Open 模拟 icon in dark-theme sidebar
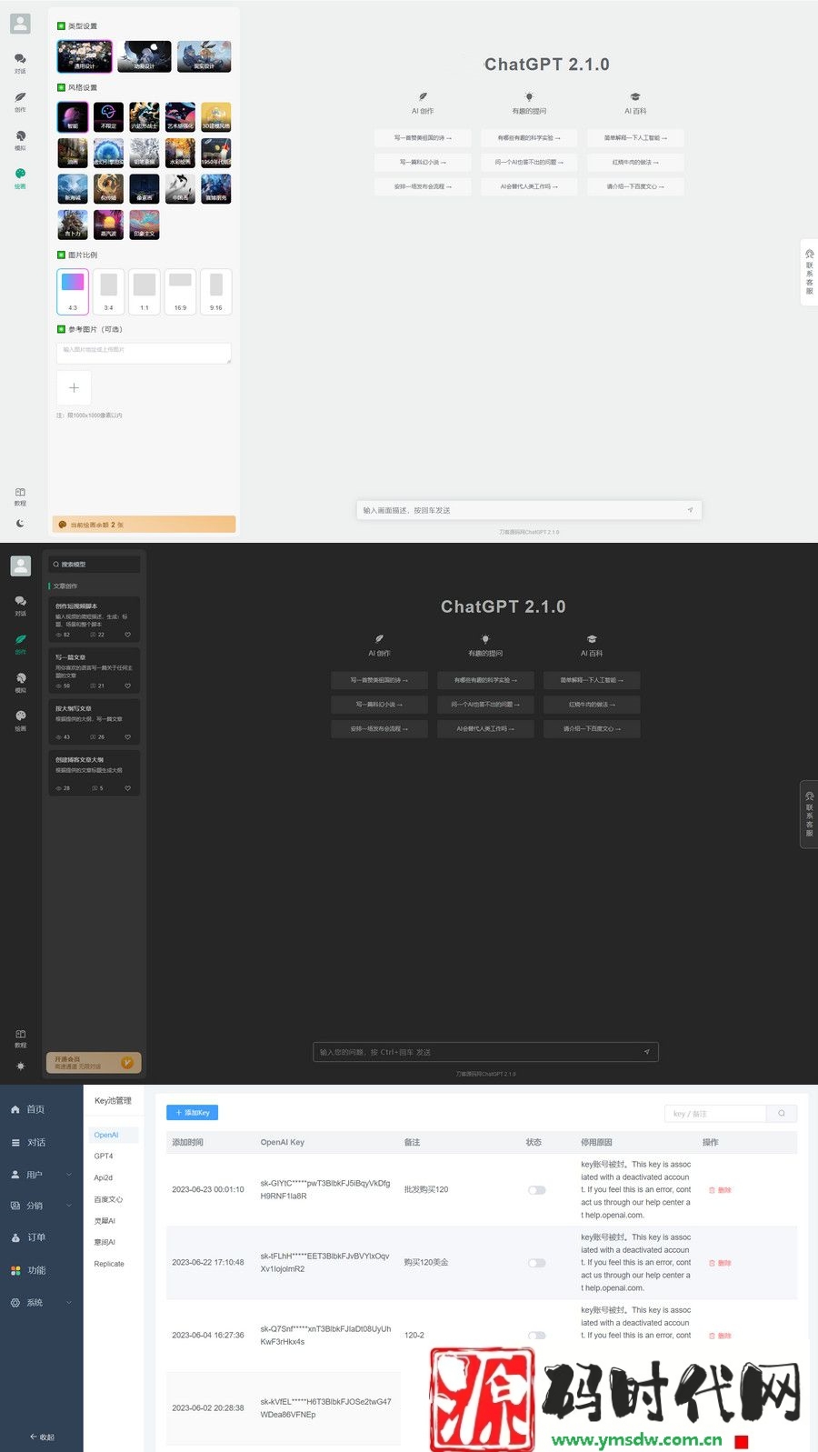This screenshot has height=1452, width=818. click(x=20, y=682)
